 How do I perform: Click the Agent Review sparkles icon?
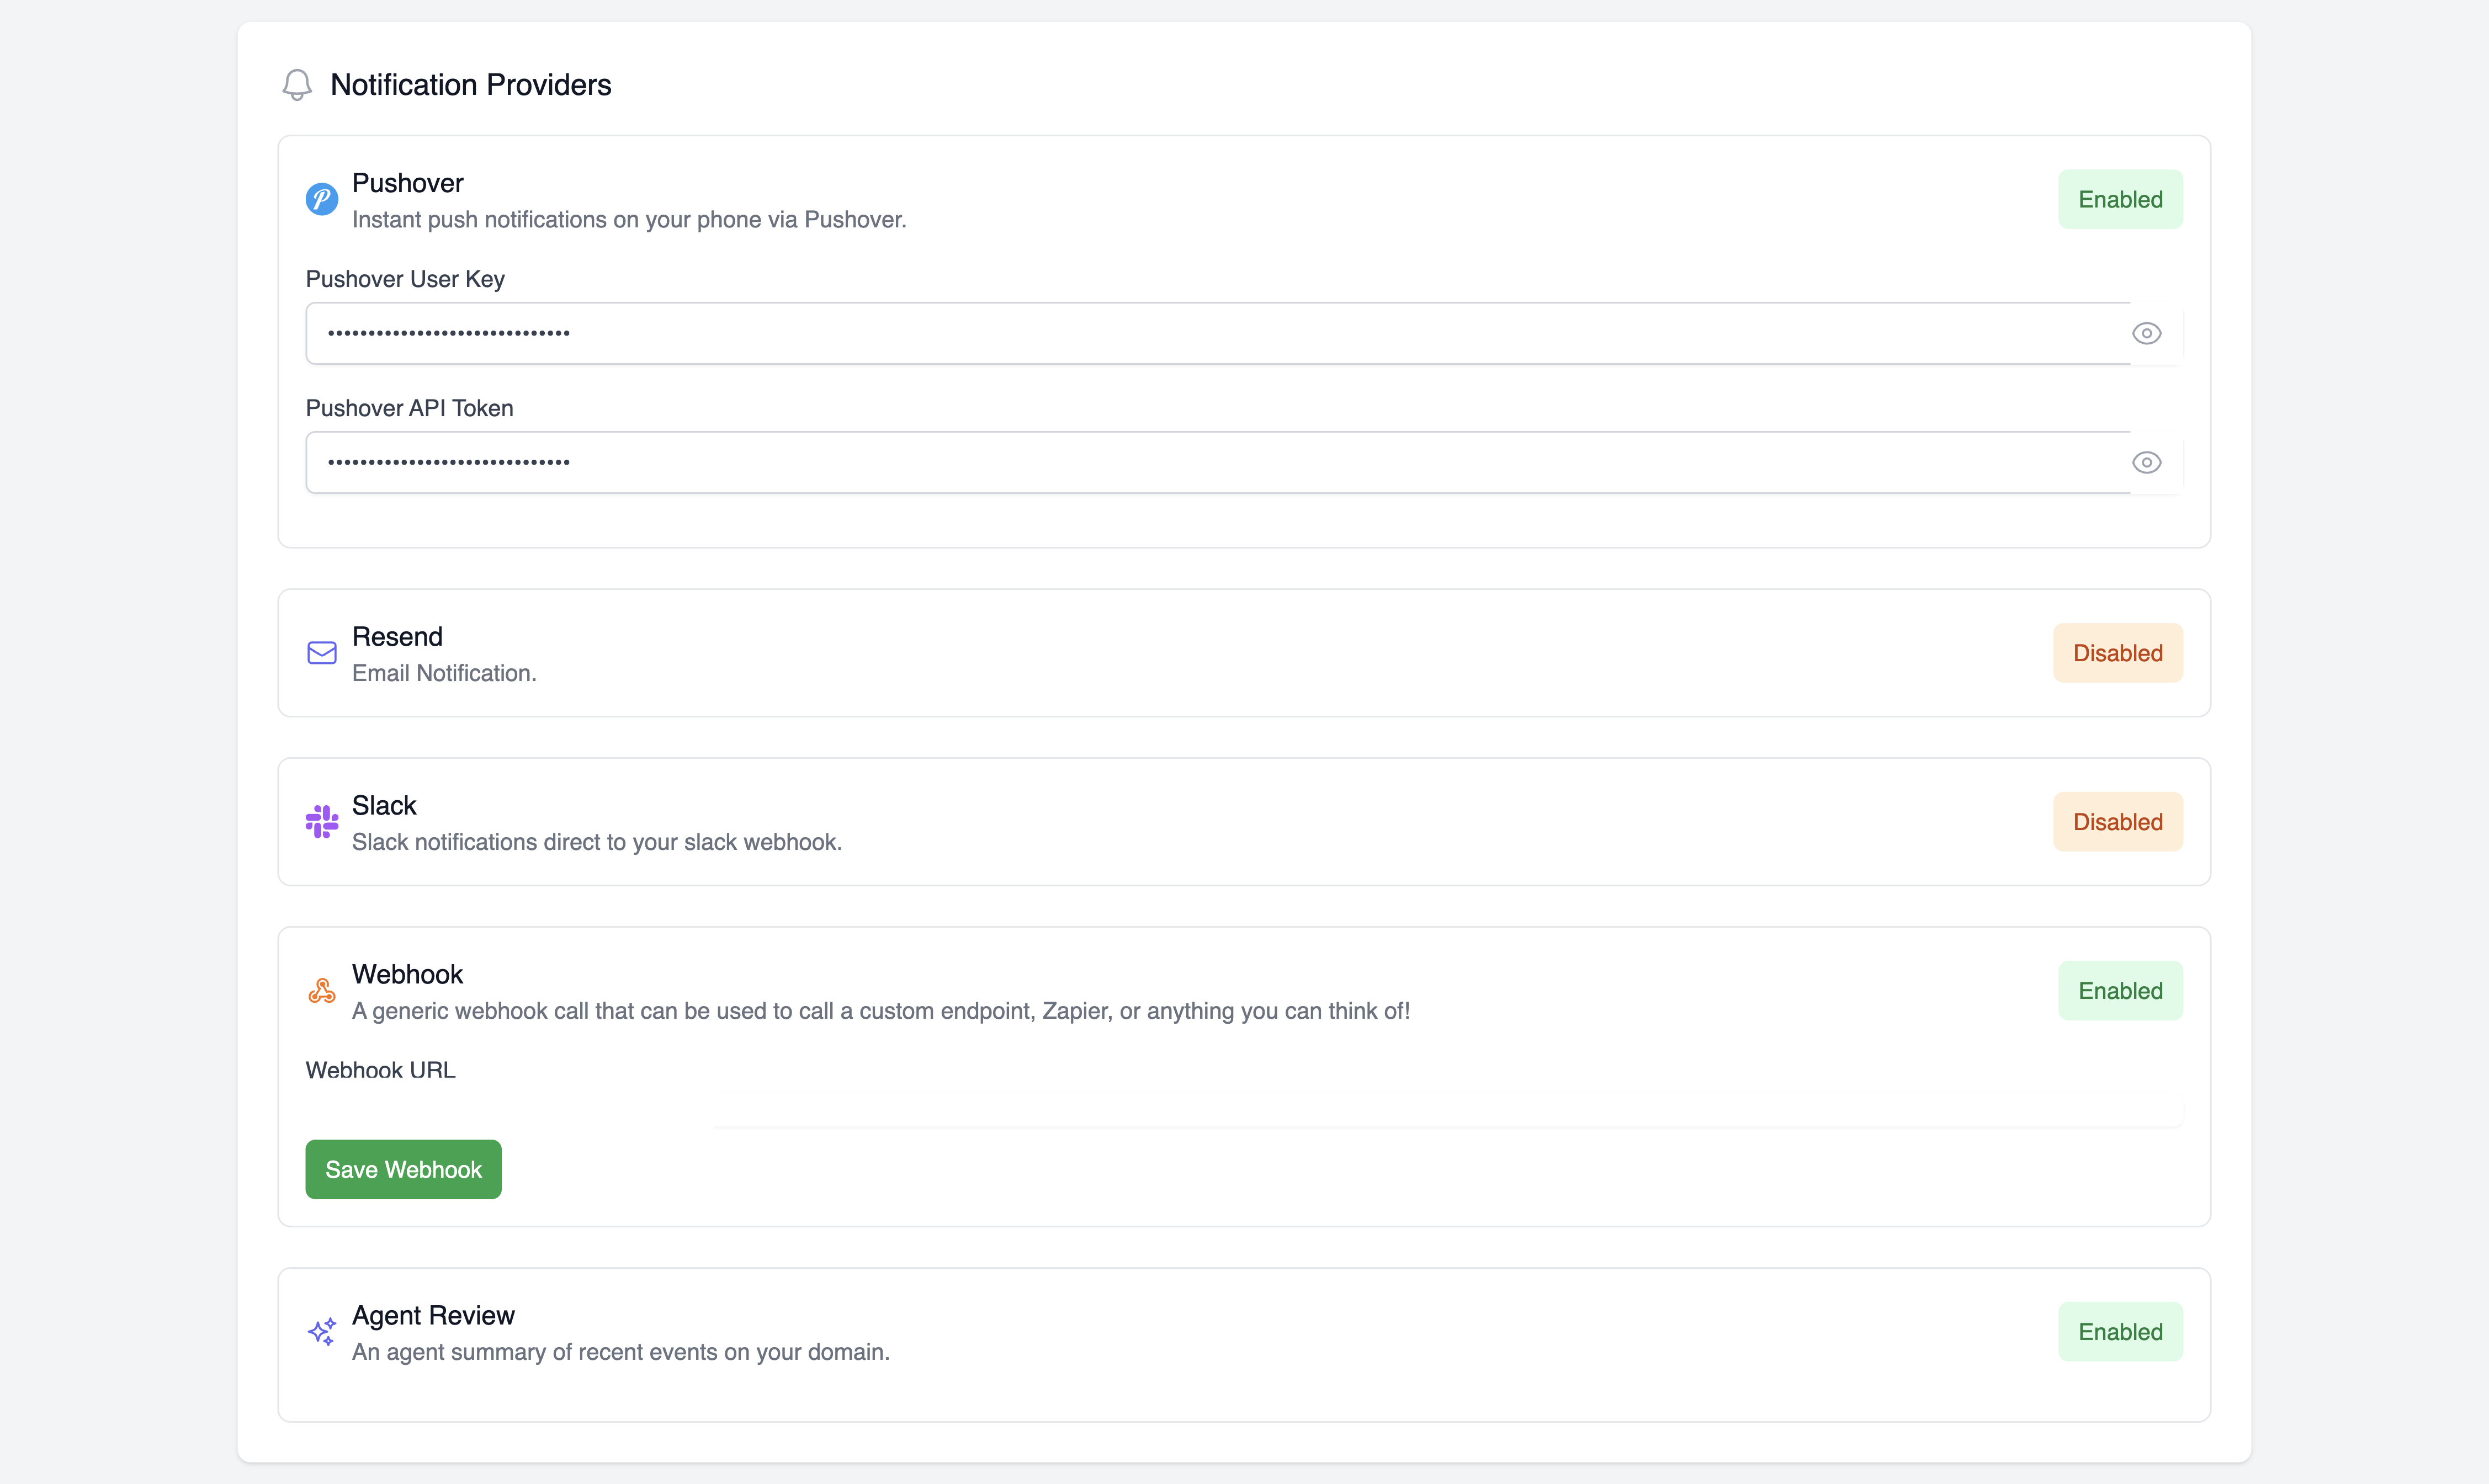point(321,1331)
